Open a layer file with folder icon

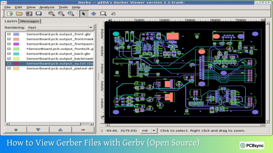[x=19, y=14]
